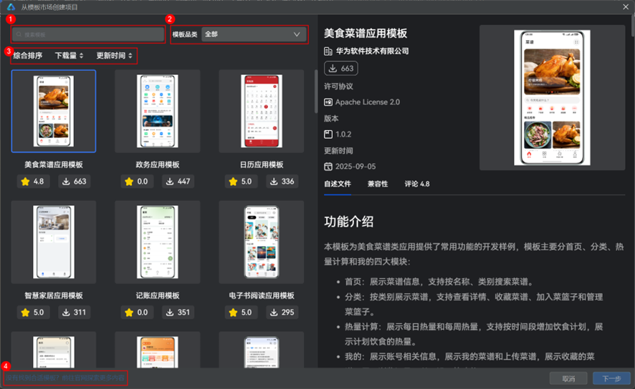Click the 取消 button

[x=568, y=378]
